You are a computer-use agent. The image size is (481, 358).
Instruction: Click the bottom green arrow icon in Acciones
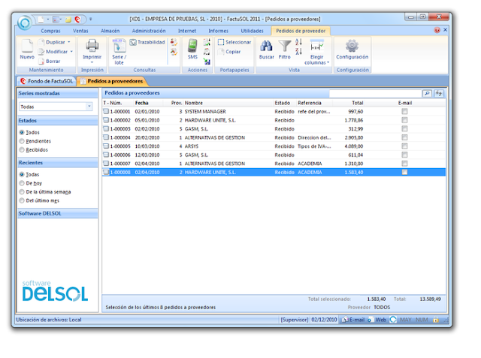coord(207,62)
